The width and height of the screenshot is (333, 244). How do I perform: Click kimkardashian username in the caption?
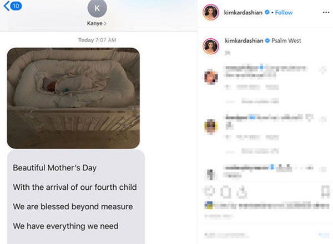pyautogui.click(x=244, y=41)
